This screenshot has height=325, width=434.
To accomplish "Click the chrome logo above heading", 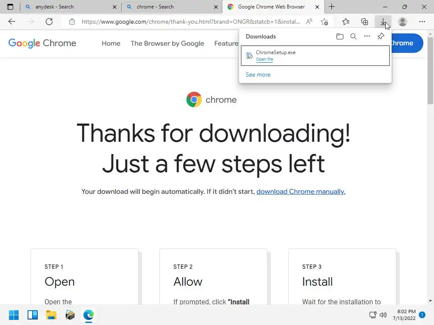I will click(211, 99).
